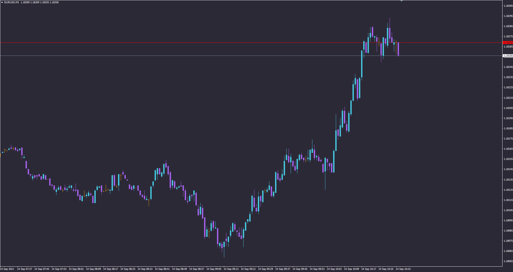
Task: Click the 14 Sep 09:05 time label
Action: (214, 269)
